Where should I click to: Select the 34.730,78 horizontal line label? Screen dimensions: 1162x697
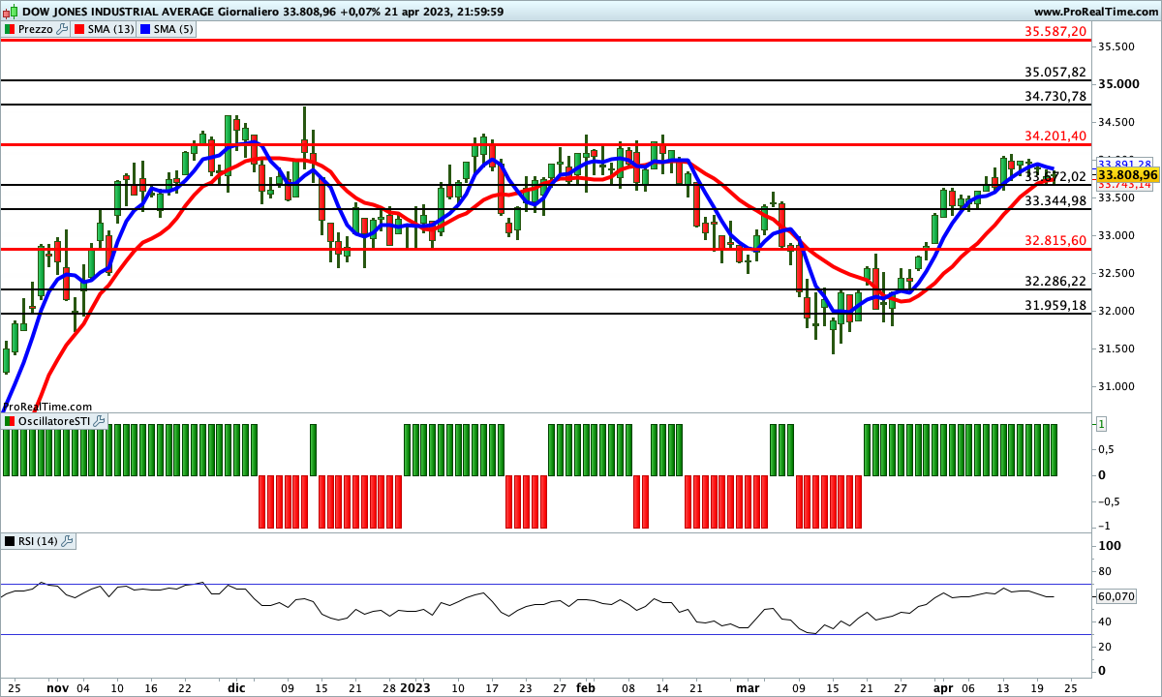click(x=1055, y=96)
